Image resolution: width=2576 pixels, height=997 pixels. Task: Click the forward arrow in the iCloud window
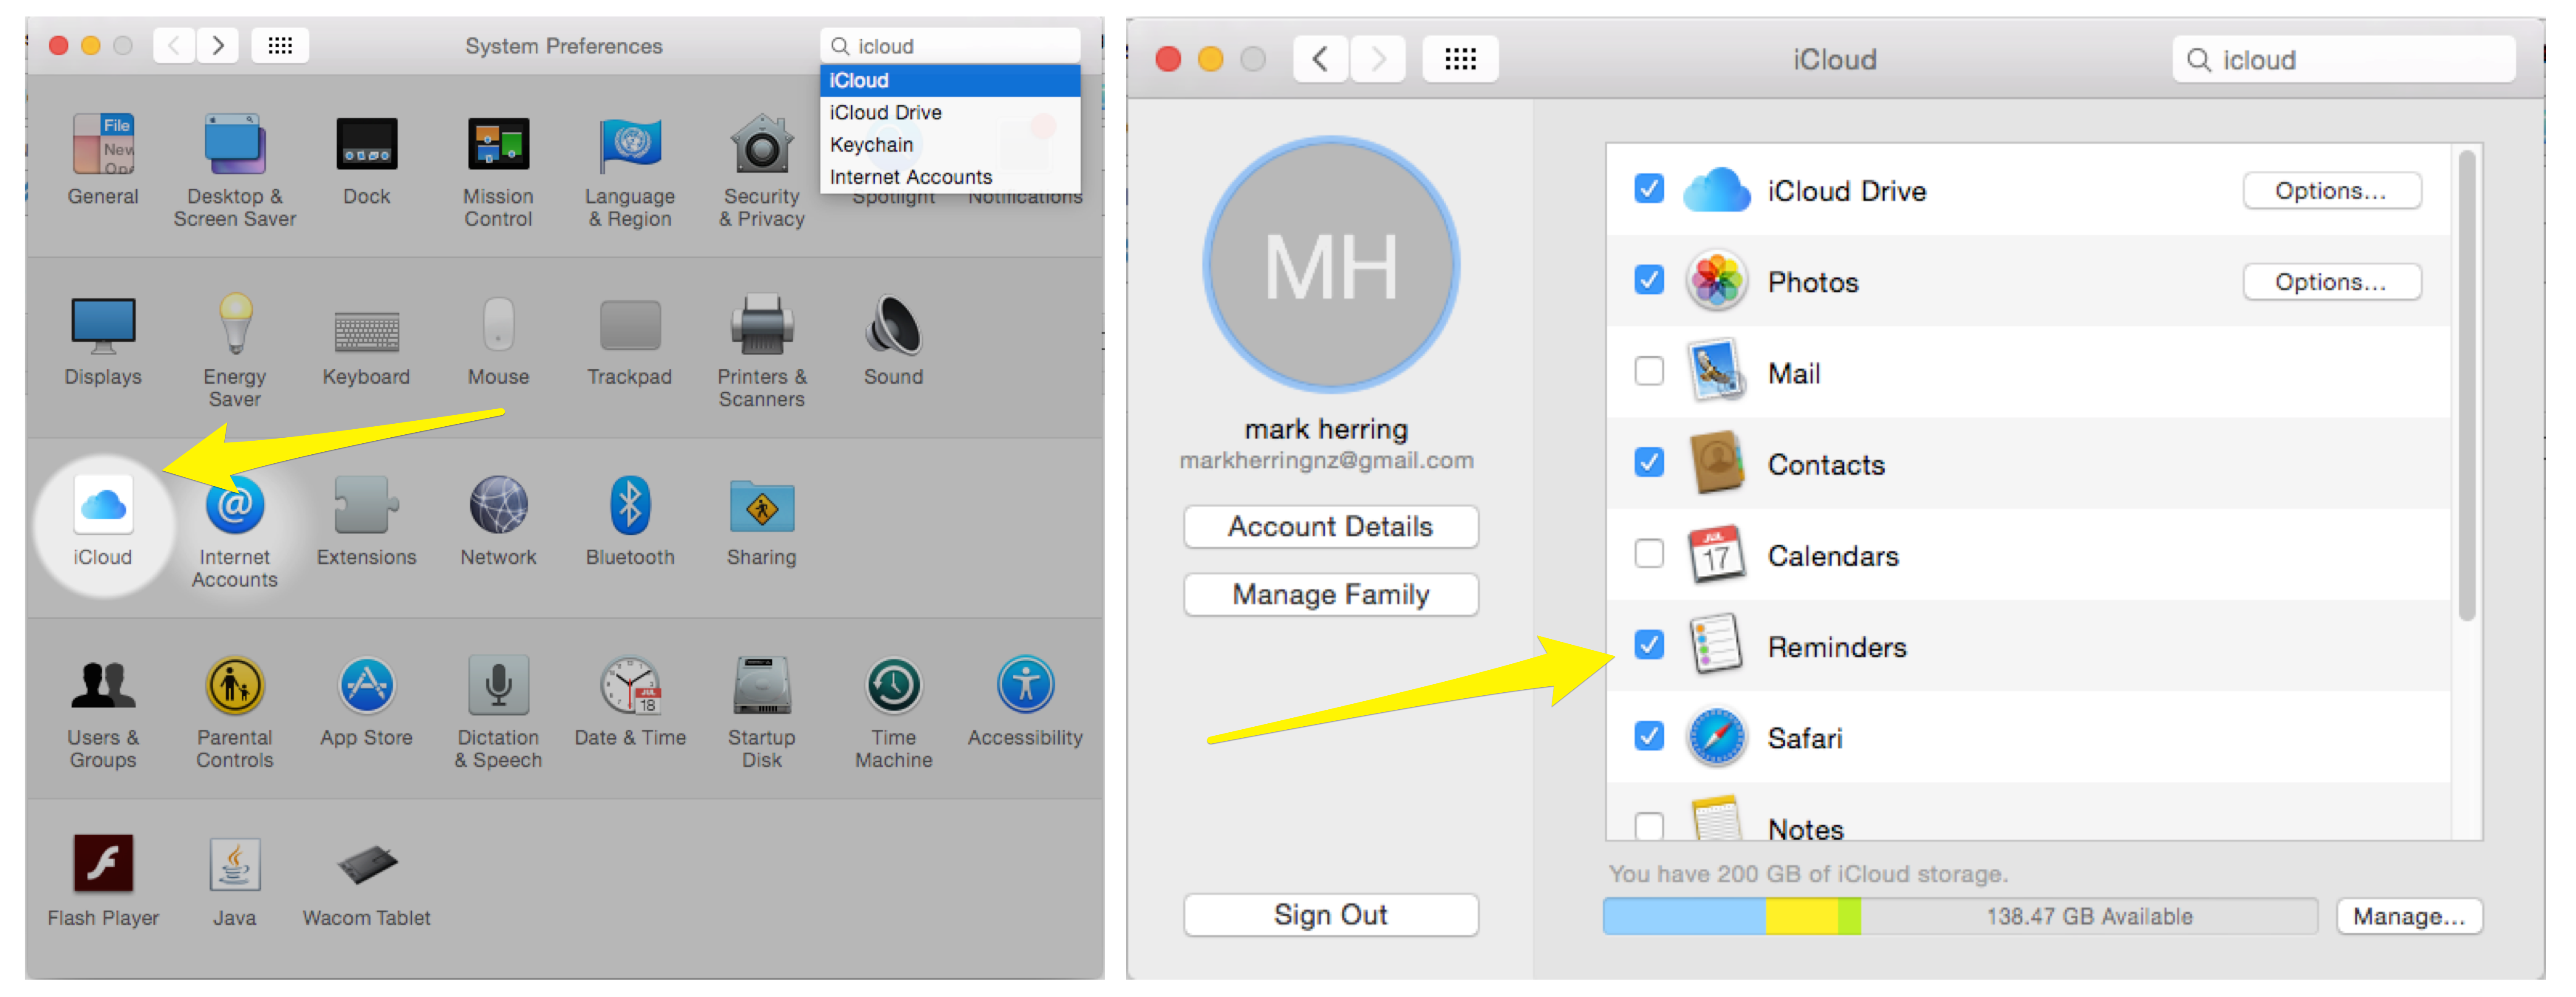tap(1378, 59)
